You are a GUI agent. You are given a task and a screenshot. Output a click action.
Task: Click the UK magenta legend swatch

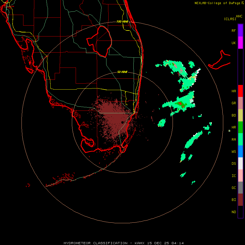pyautogui.click(x=240, y=43)
